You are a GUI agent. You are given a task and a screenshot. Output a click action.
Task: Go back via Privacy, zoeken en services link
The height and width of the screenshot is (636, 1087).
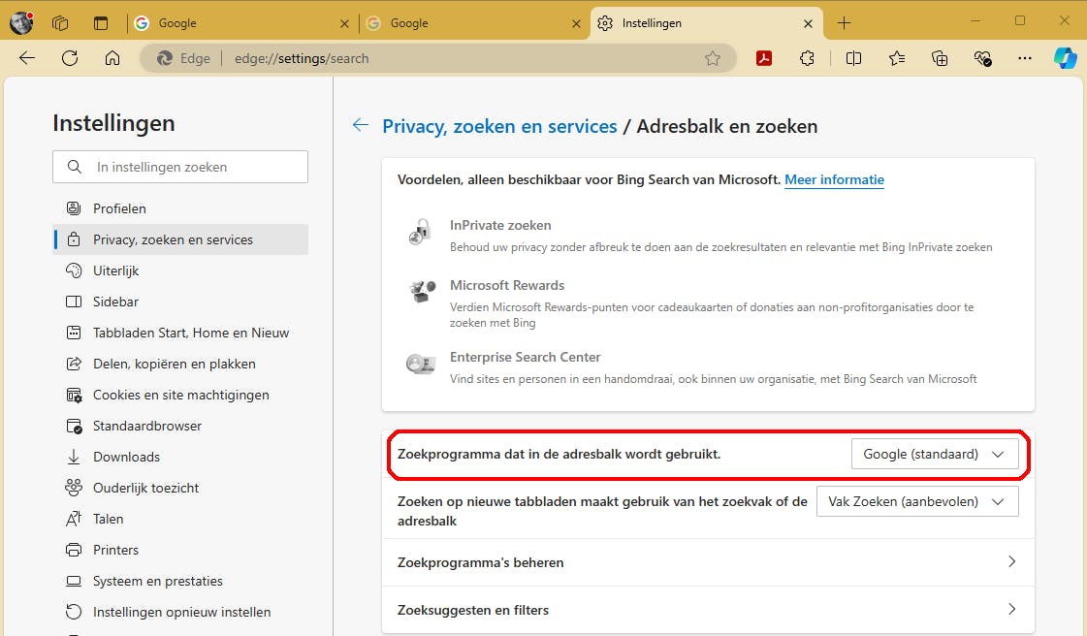[499, 126]
